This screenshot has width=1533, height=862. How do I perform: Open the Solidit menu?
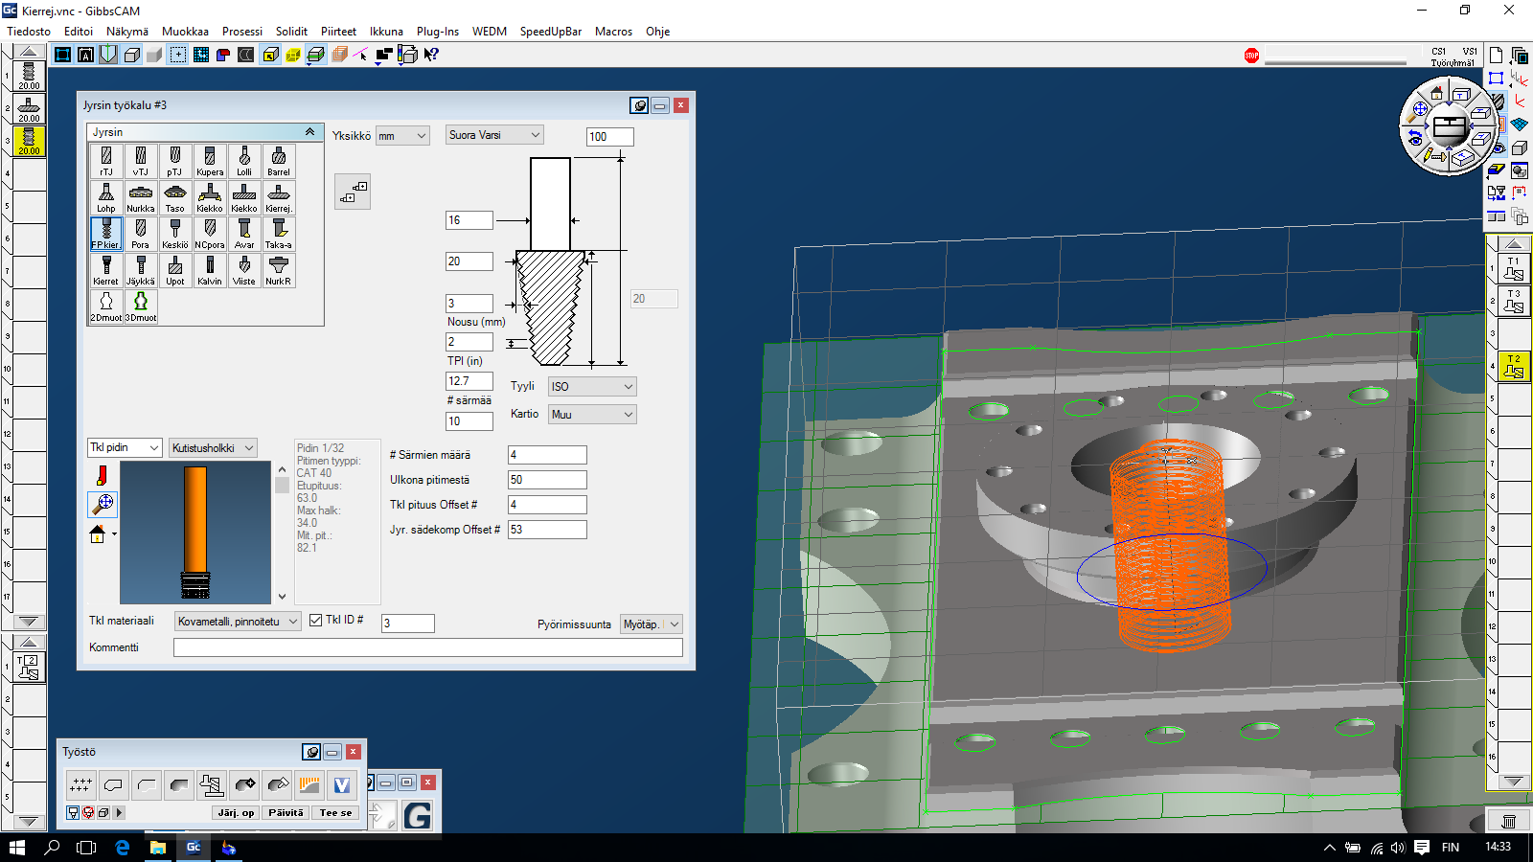pos(291,32)
